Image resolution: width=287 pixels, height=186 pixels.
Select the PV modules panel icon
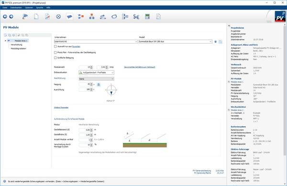(x=69, y=16)
